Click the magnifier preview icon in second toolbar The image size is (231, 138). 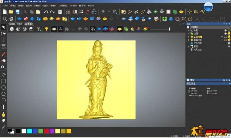pyautogui.click(x=5, y=19)
